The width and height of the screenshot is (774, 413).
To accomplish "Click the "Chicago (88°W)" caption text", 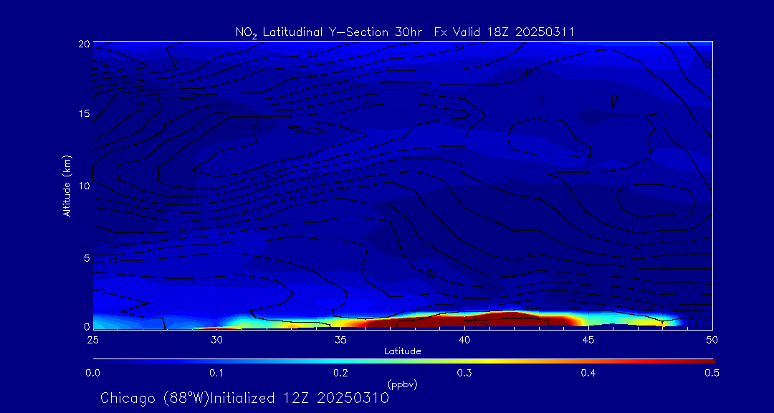I will tap(155, 398).
